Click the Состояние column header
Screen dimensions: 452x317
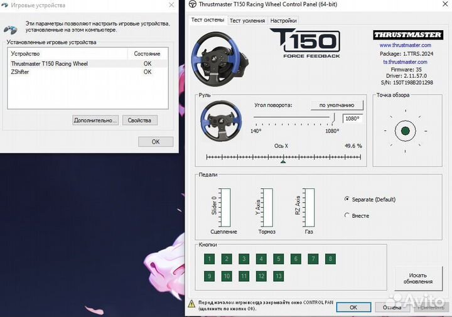tap(148, 53)
